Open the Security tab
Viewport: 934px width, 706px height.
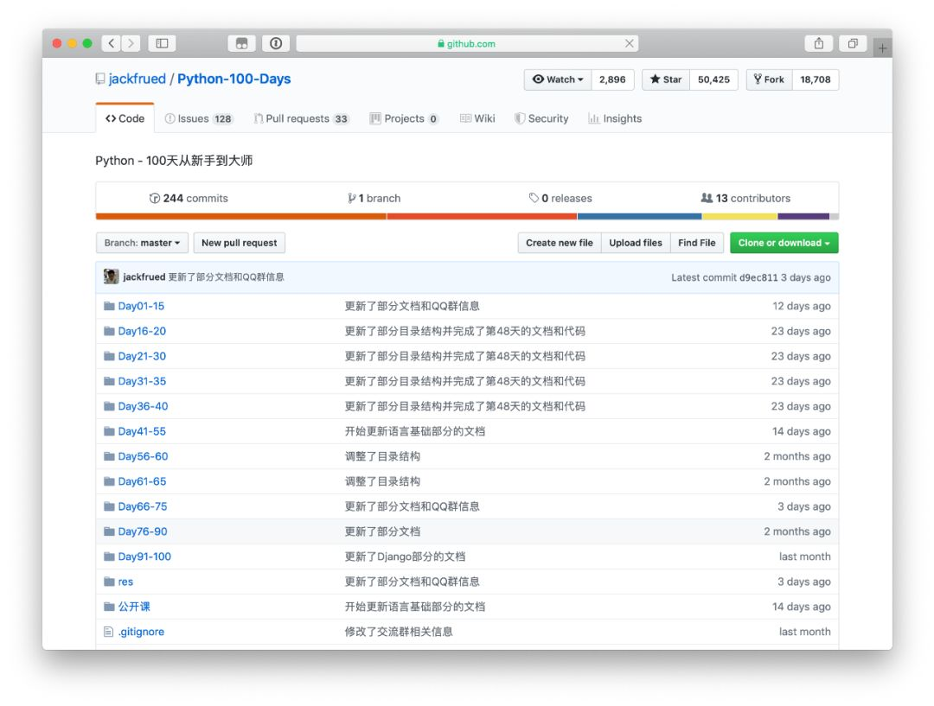coord(541,118)
